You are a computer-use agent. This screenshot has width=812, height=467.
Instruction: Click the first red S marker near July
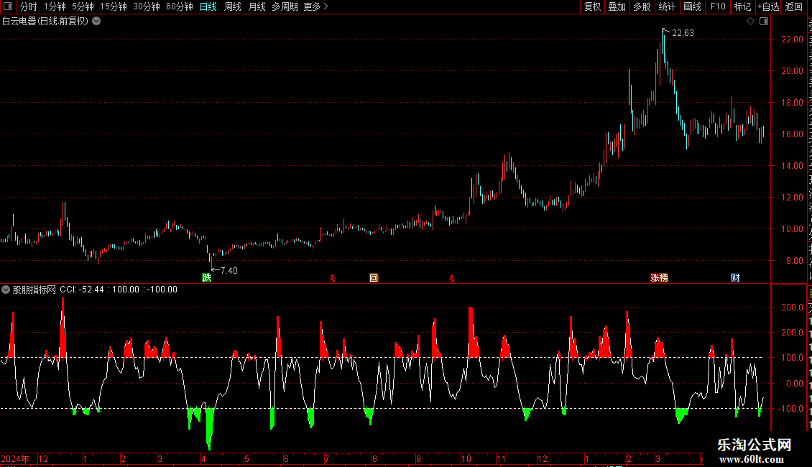[333, 279]
